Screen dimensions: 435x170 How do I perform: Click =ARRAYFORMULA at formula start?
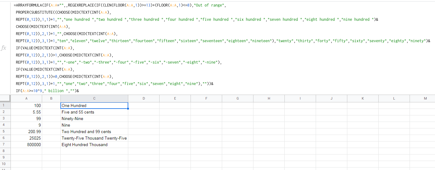[x=29, y=5]
